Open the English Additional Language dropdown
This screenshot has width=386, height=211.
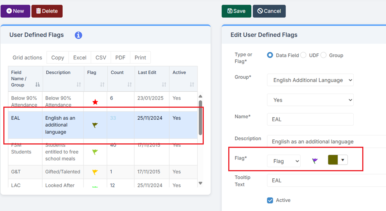(310, 80)
